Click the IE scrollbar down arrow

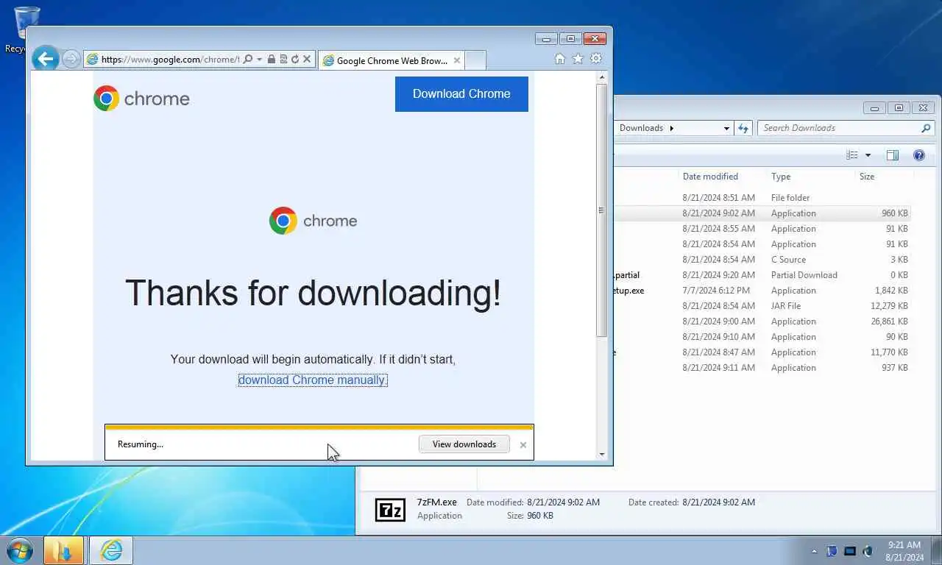(601, 455)
